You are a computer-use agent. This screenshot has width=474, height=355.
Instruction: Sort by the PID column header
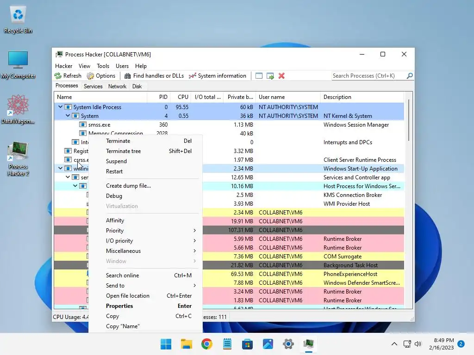159,97
